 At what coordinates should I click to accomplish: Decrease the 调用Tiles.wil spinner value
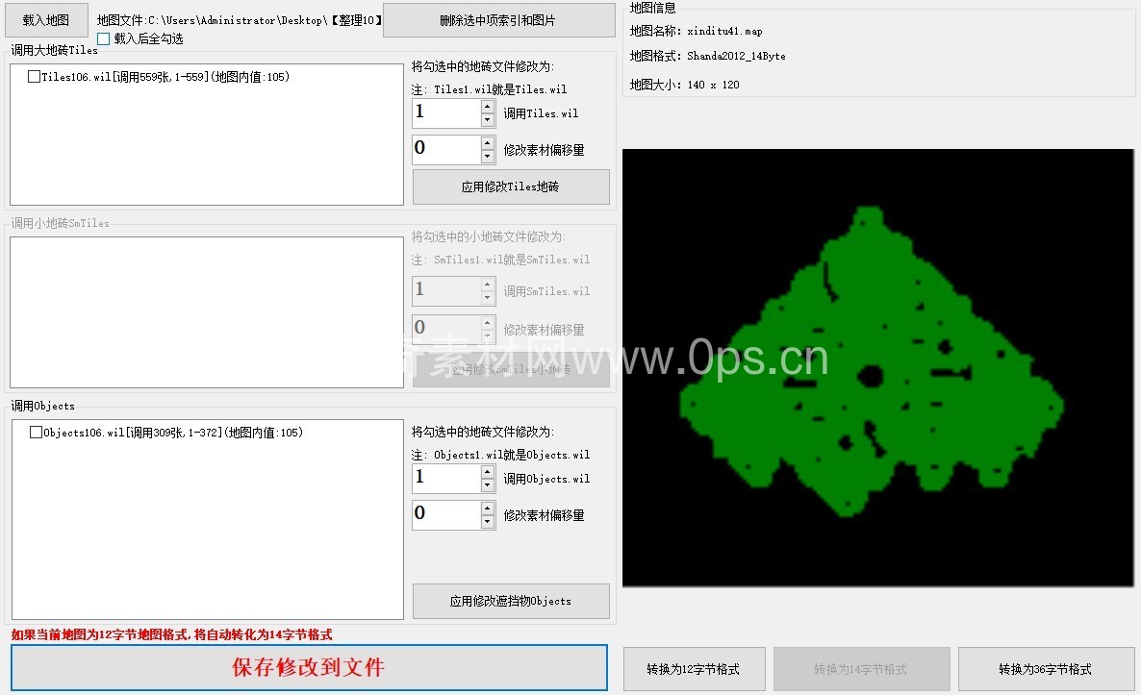[488, 120]
